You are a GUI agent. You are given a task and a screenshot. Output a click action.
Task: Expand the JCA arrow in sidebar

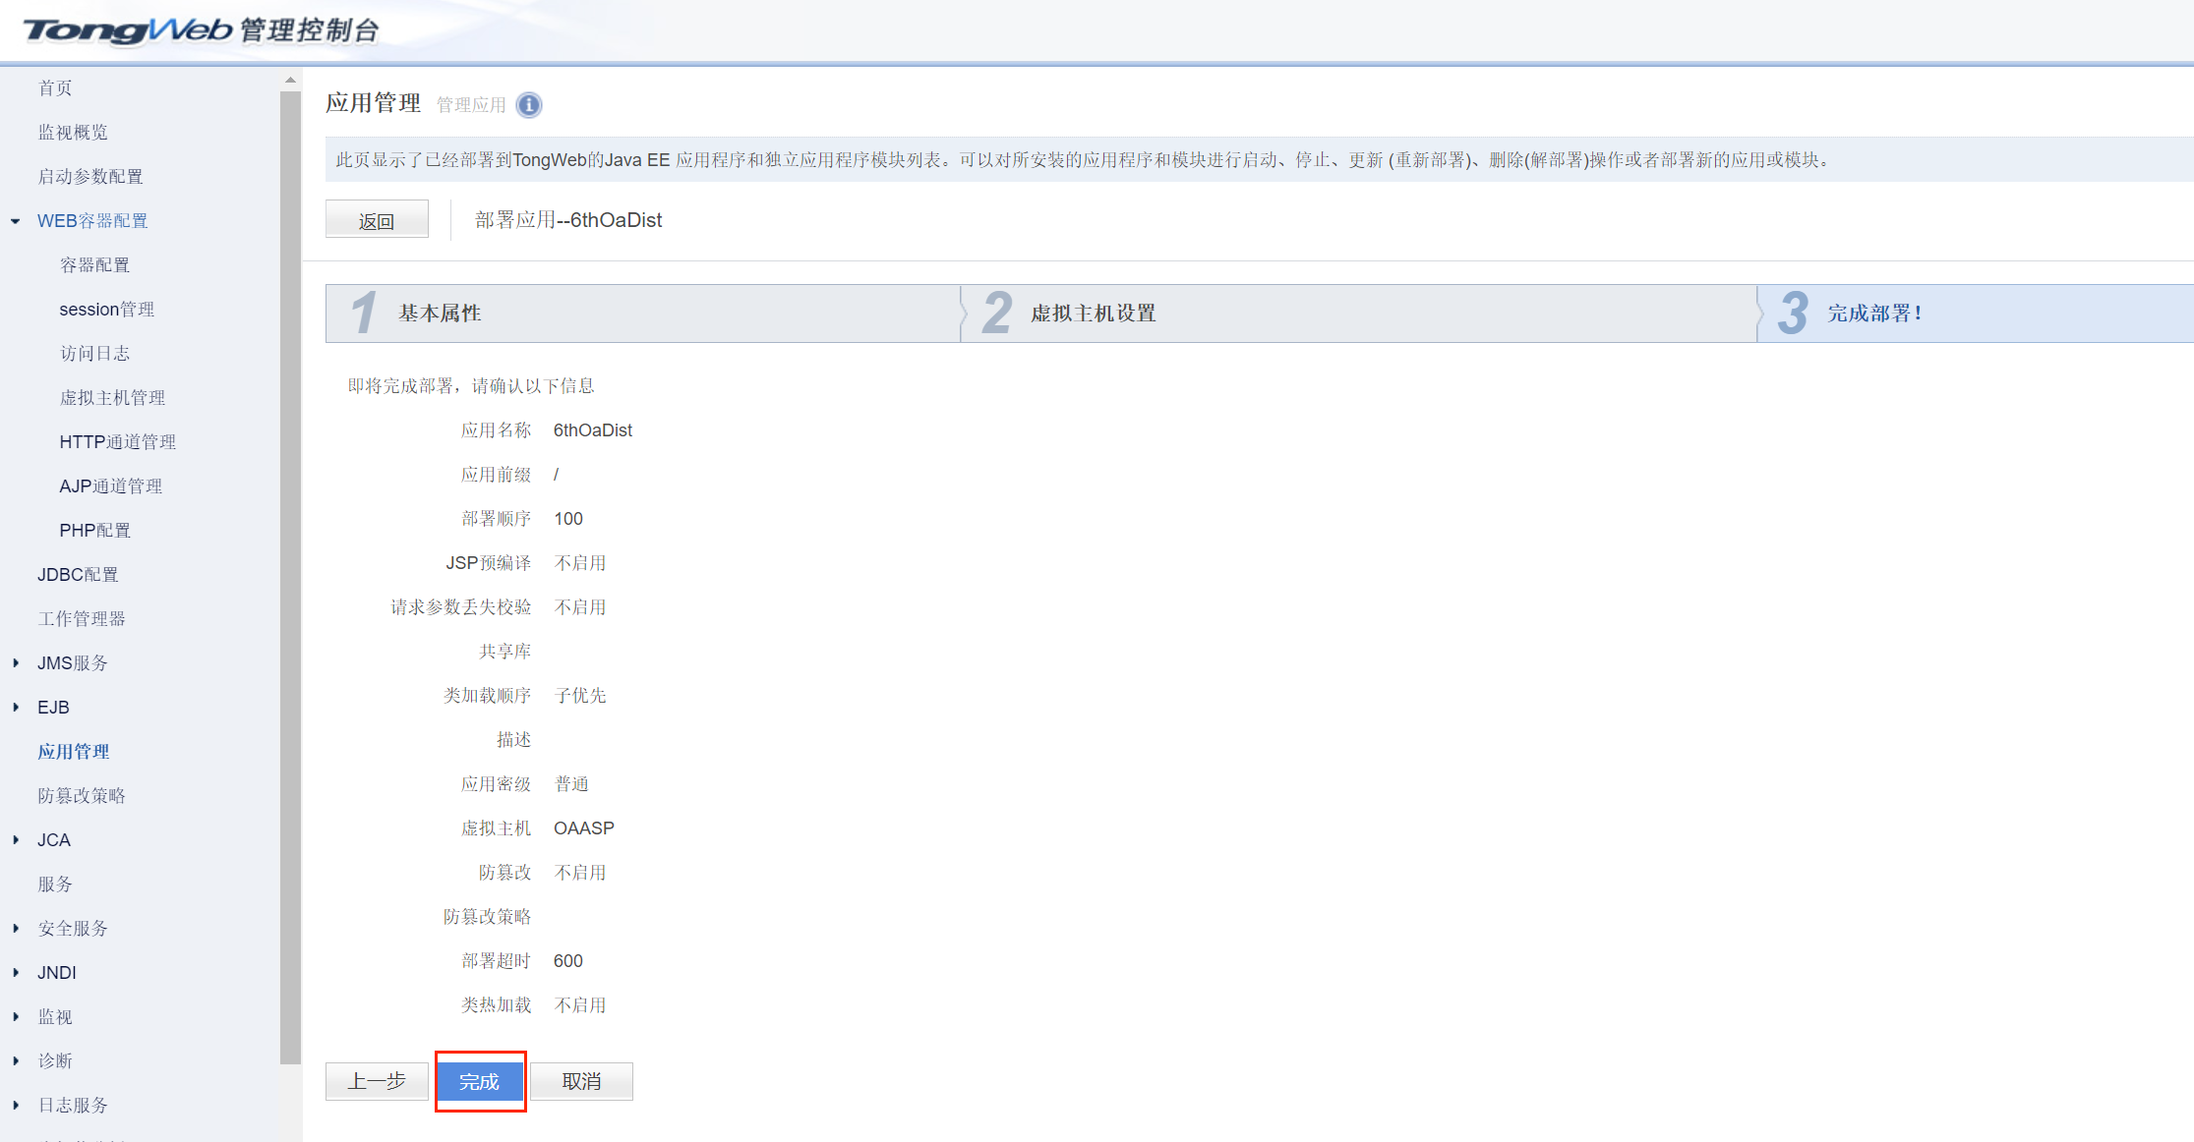pyautogui.click(x=16, y=840)
